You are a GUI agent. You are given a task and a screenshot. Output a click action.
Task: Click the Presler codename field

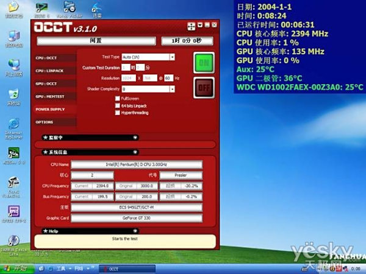tap(181, 175)
